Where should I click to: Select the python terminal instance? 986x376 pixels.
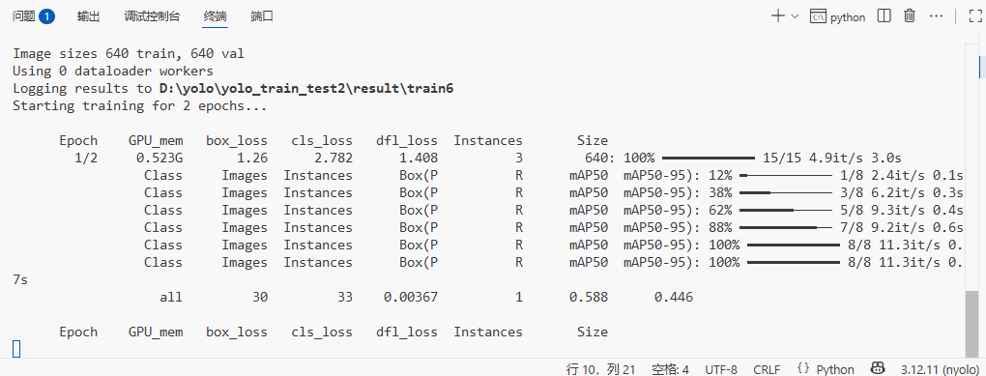tap(837, 17)
